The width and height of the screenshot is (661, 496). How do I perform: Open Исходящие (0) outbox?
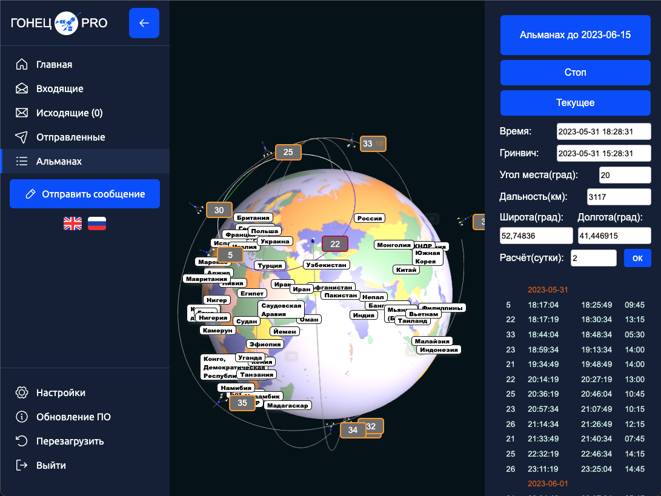(69, 113)
